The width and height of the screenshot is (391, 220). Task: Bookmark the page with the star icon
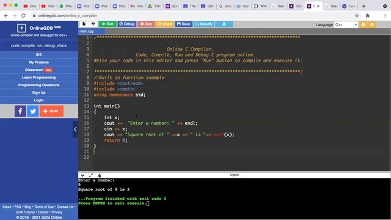[x=357, y=15]
